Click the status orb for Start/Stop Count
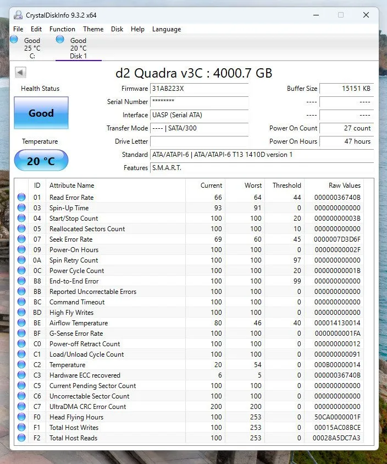Screen dimensions: 387x464 pos(21,218)
